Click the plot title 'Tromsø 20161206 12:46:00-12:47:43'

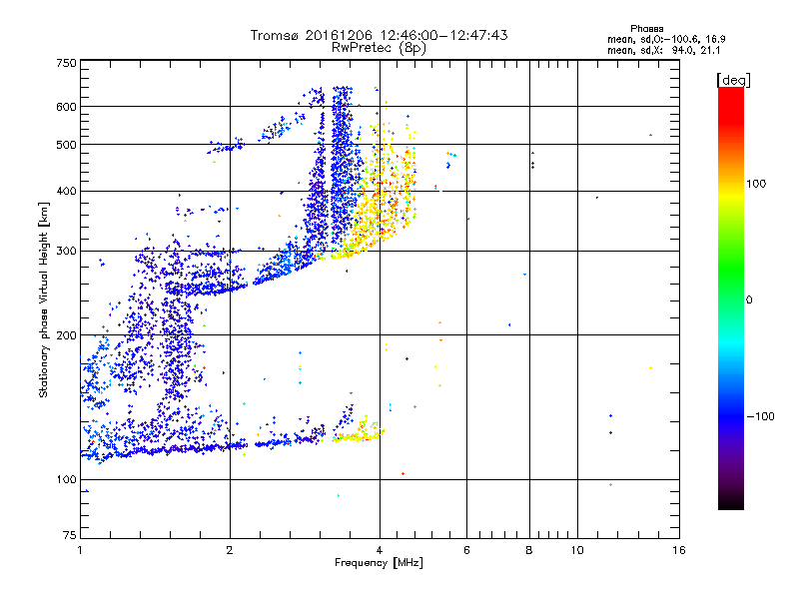(x=380, y=35)
